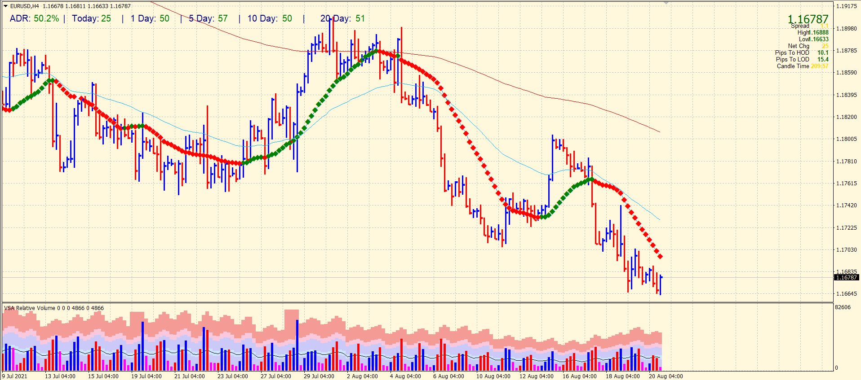The width and height of the screenshot is (861, 380).
Task: Click the 82606 volume scale maximum label
Action: coord(843,307)
